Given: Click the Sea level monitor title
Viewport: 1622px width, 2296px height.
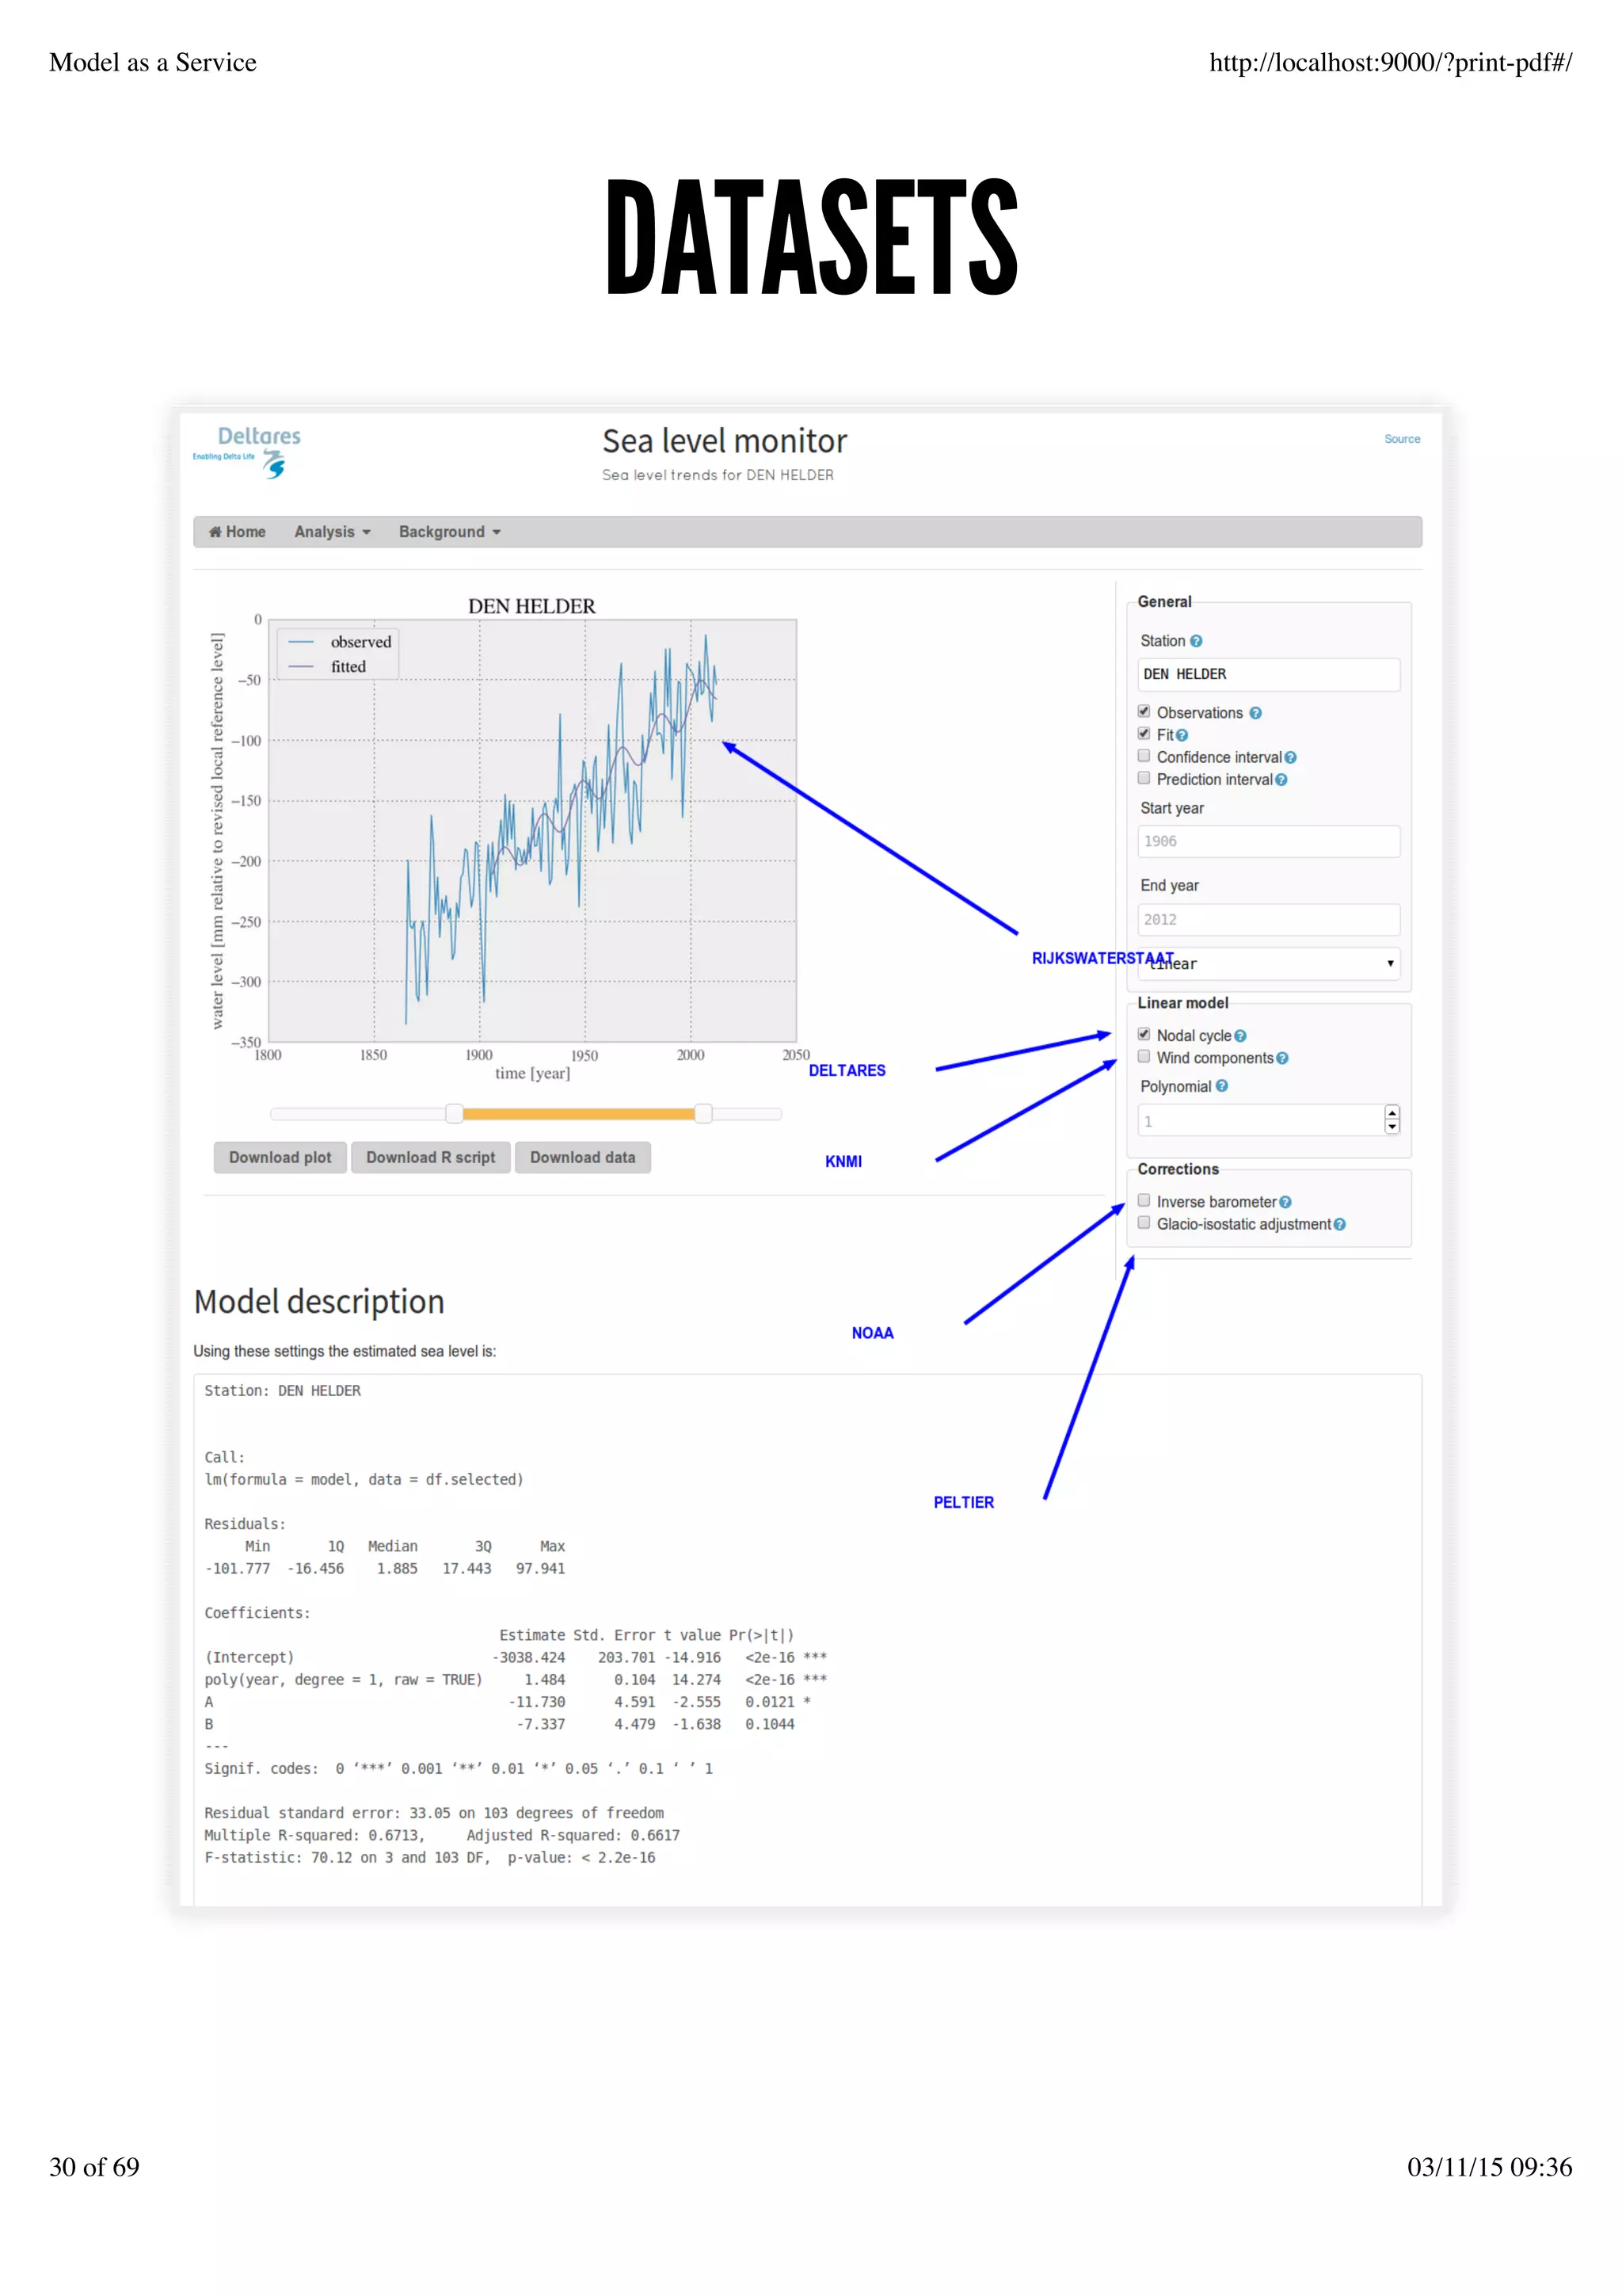Looking at the screenshot, I should [725, 441].
